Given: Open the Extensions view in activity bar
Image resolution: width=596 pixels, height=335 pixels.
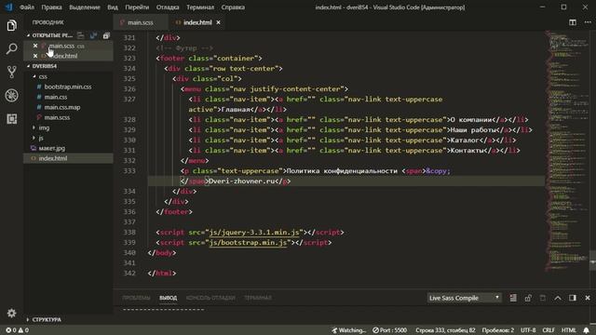Looking at the screenshot, I should (x=12, y=119).
